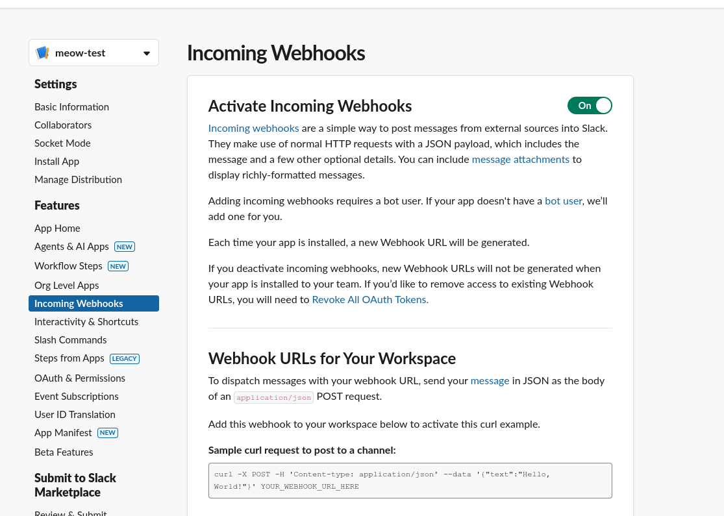The height and width of the screenshot is (516, 724).
Task: Click NEW badge beside App Manifest
Action: [x=108, y=433]
